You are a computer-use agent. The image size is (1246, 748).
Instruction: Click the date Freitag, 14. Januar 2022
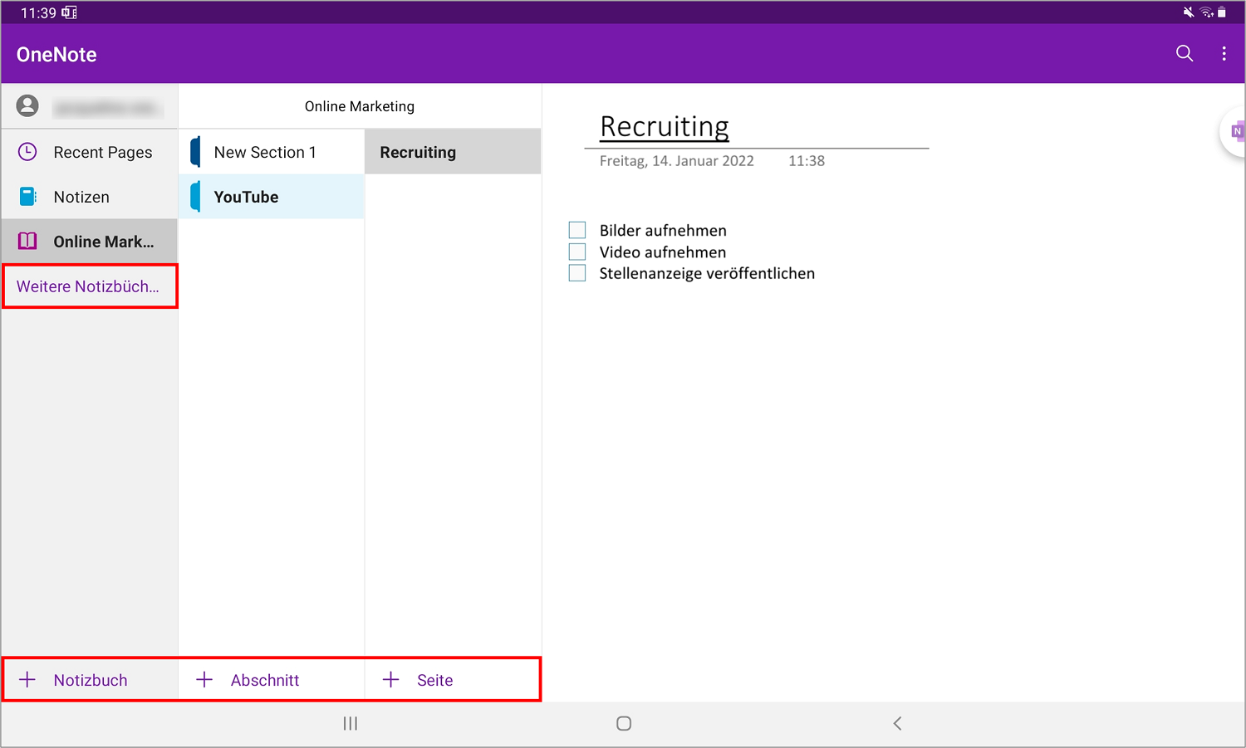[x=677, y=161]
